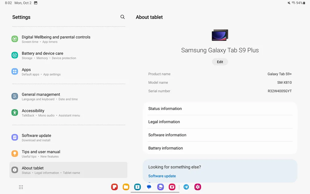Tap the Galaxy Tab device image
This screenshot has height=194, width=310.
point(220,35)
